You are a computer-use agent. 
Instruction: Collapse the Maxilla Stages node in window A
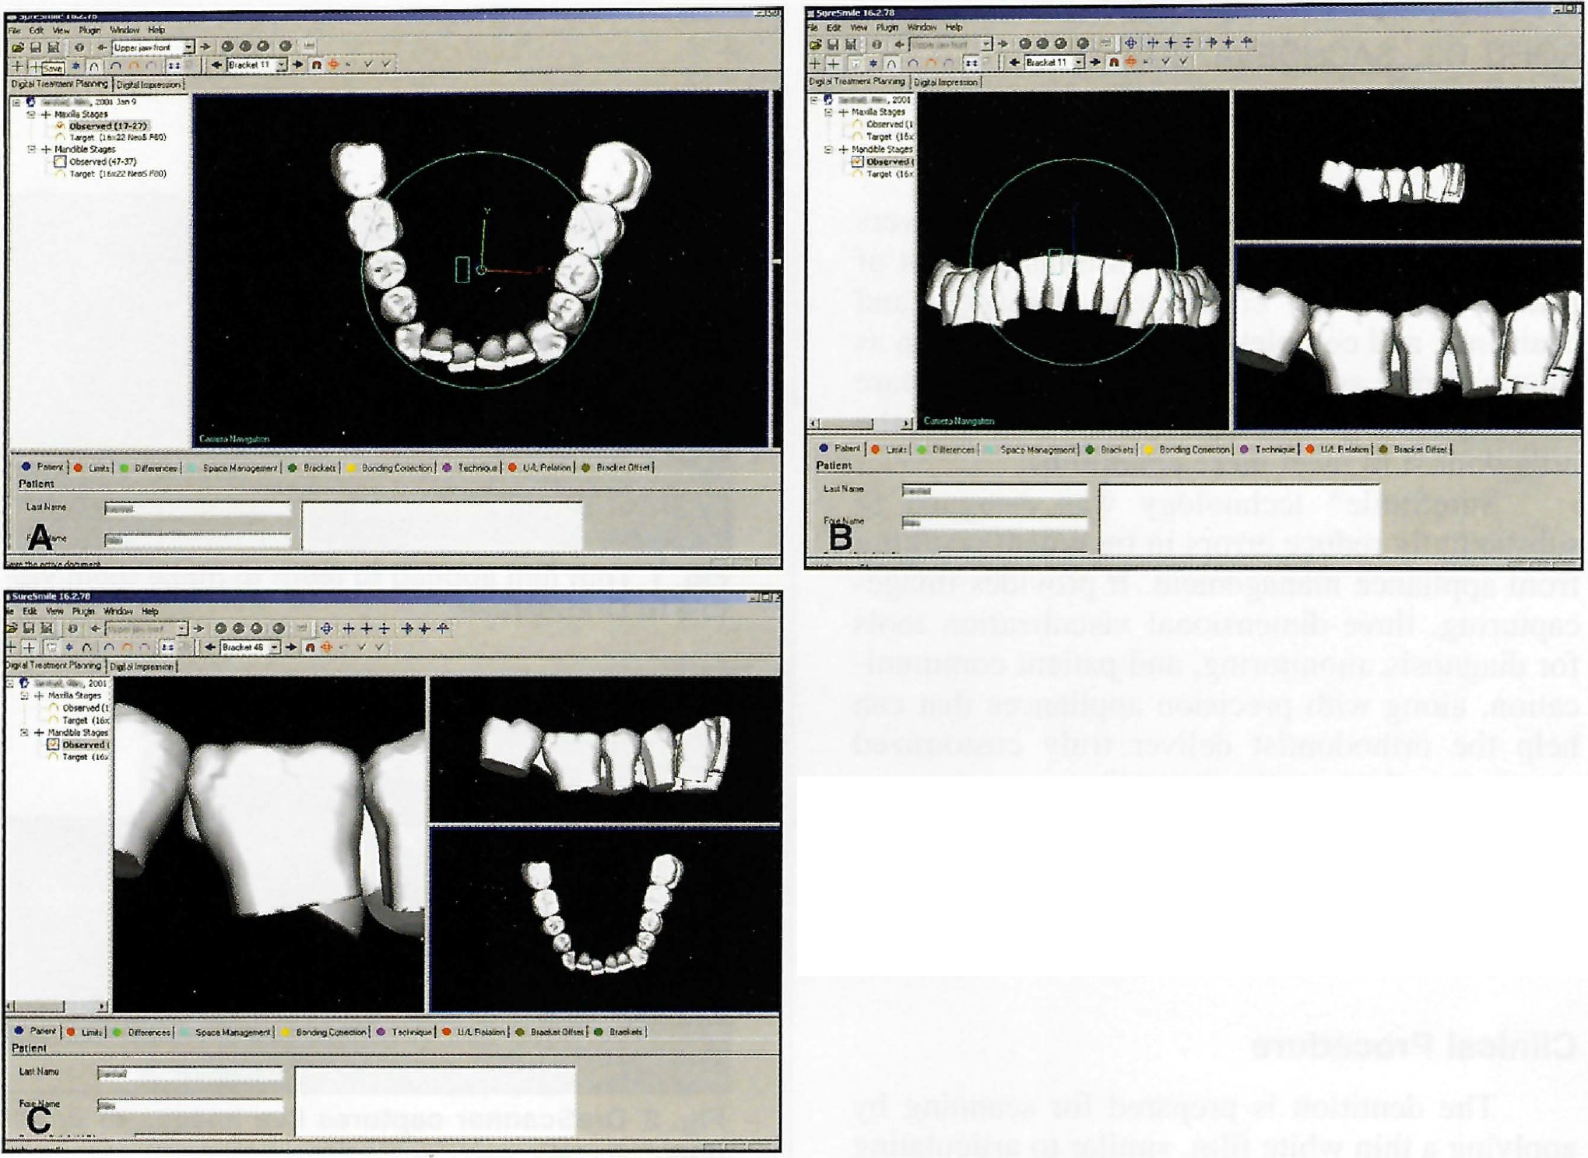pos(32,114)
